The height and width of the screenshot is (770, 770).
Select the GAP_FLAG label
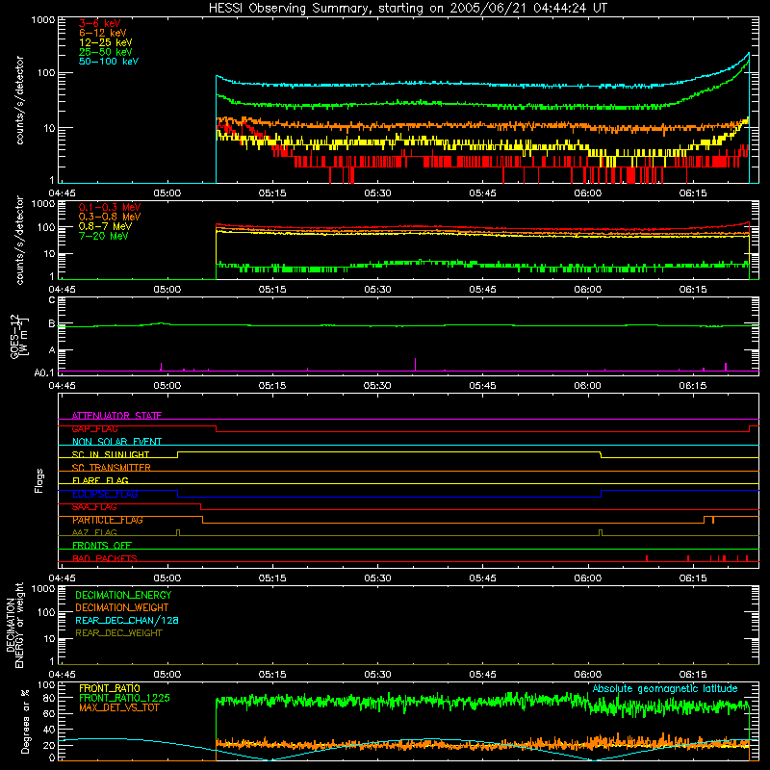coord(94,428)
